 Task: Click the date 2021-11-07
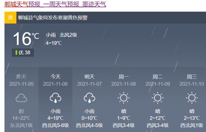pyautogui.click(x=89, y=84)
